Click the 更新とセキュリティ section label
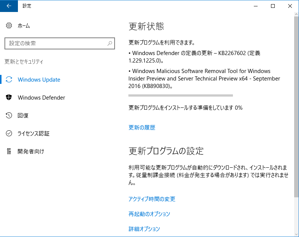Image resolution: width=299 pixels, height=237 pixels. tap(24, 62)
